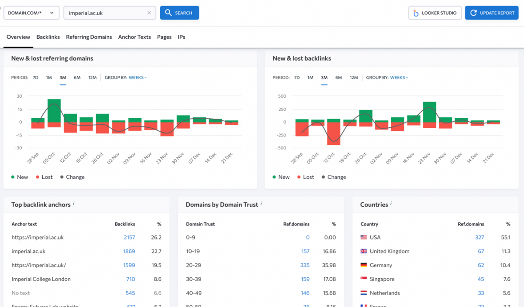Click the Germany flag icon

[x=363, y=265]
